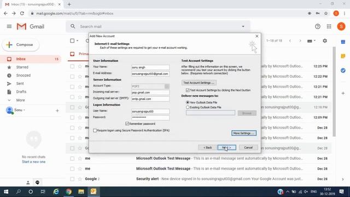Click Next in Add New Account

pos(226,148)
